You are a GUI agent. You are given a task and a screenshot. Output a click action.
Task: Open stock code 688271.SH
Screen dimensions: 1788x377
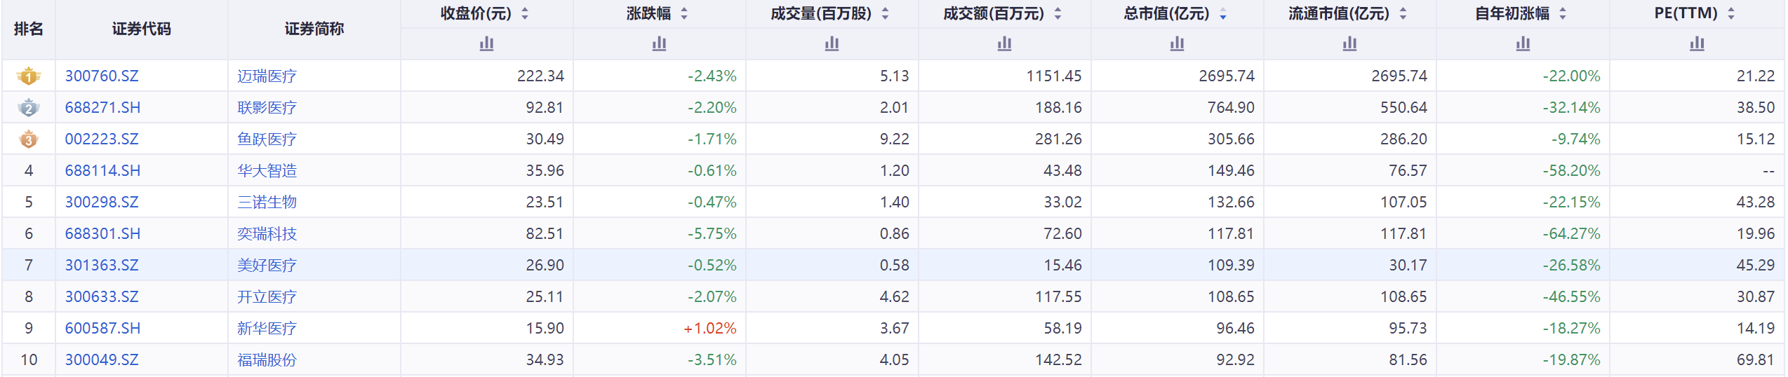pyautogui.click(x=102, y=107)
